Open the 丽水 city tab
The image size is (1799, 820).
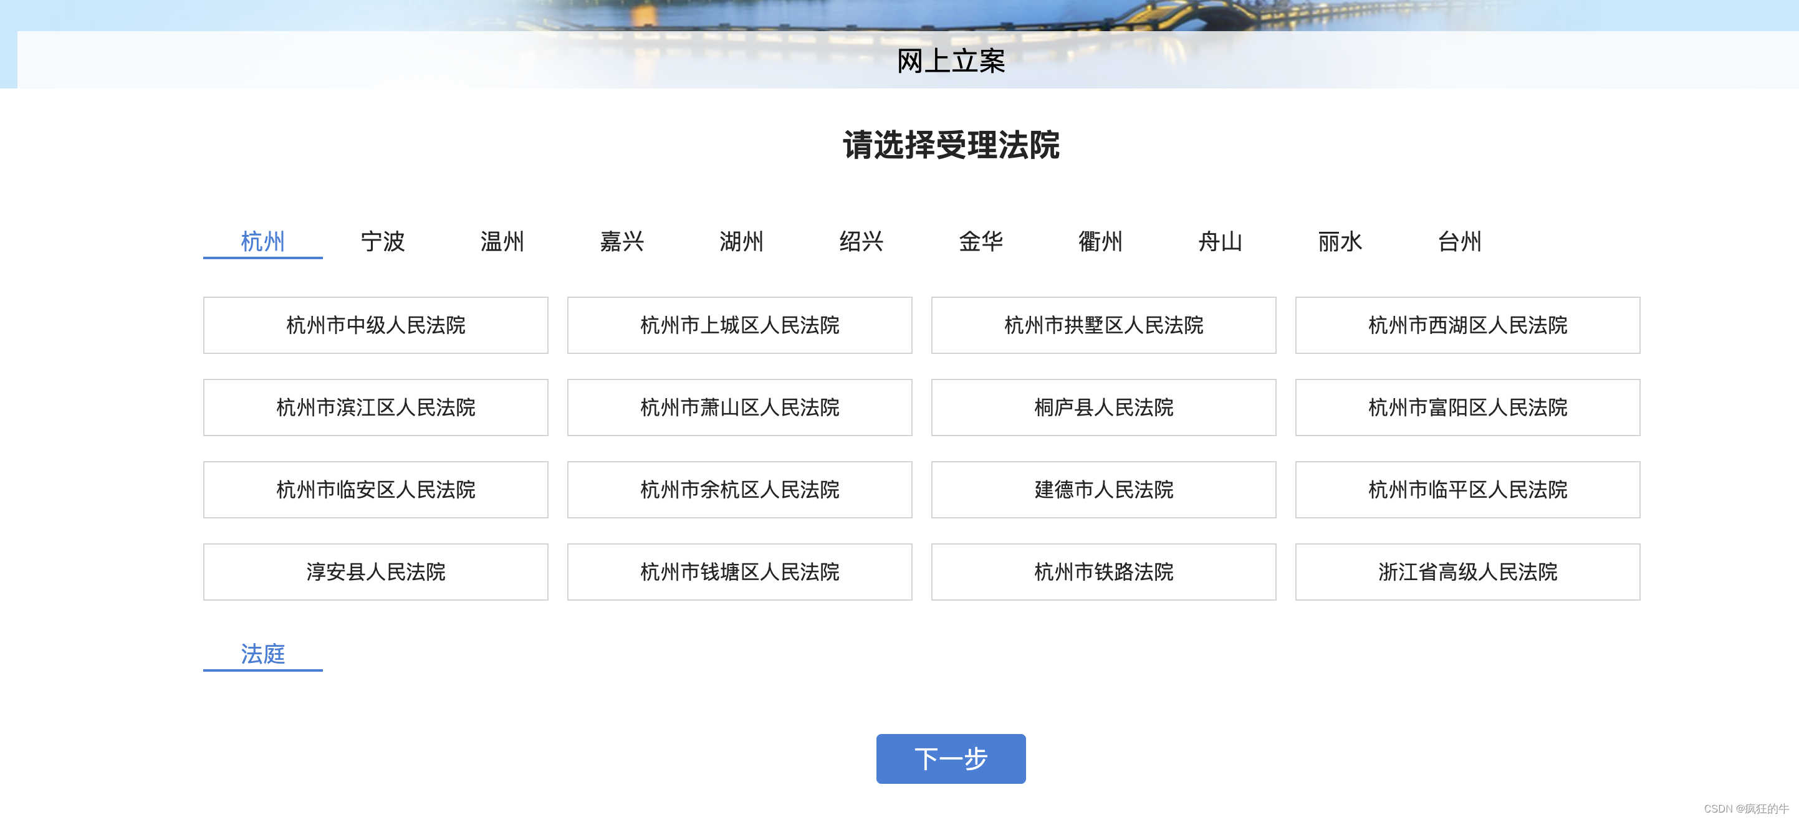tap(1340, 242)
